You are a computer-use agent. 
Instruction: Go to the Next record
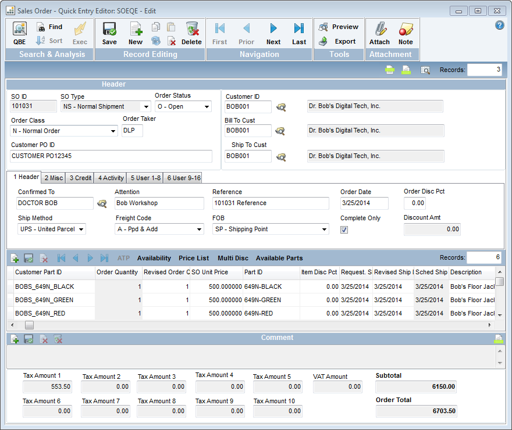pos(273,33)
